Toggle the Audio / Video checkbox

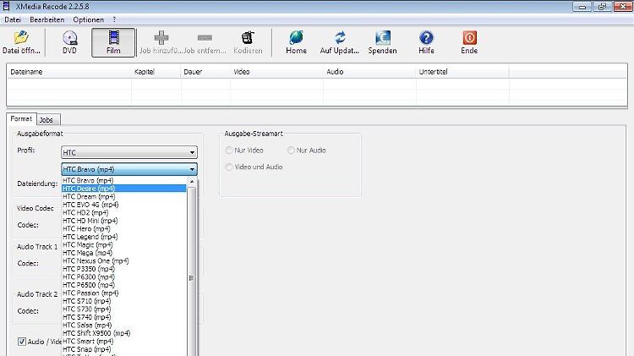[22, 342]
